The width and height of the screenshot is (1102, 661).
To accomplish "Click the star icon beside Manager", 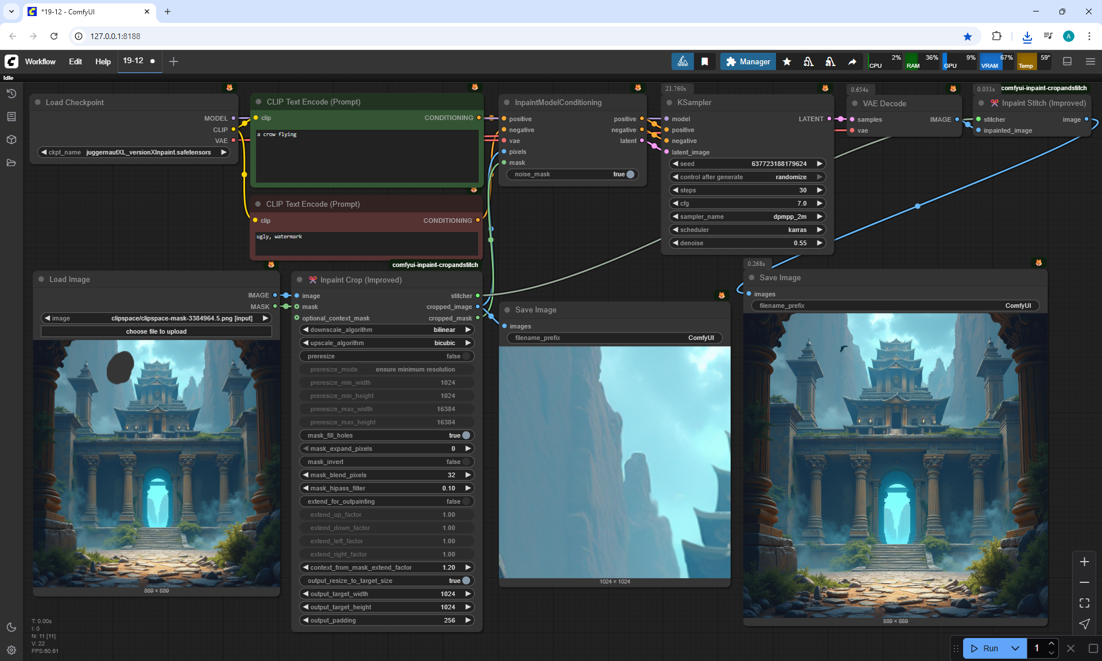I will 787,61.
